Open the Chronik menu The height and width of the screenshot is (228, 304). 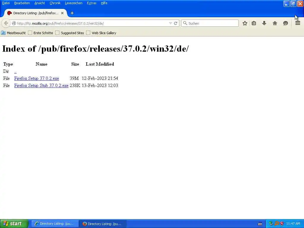(55, 3)
